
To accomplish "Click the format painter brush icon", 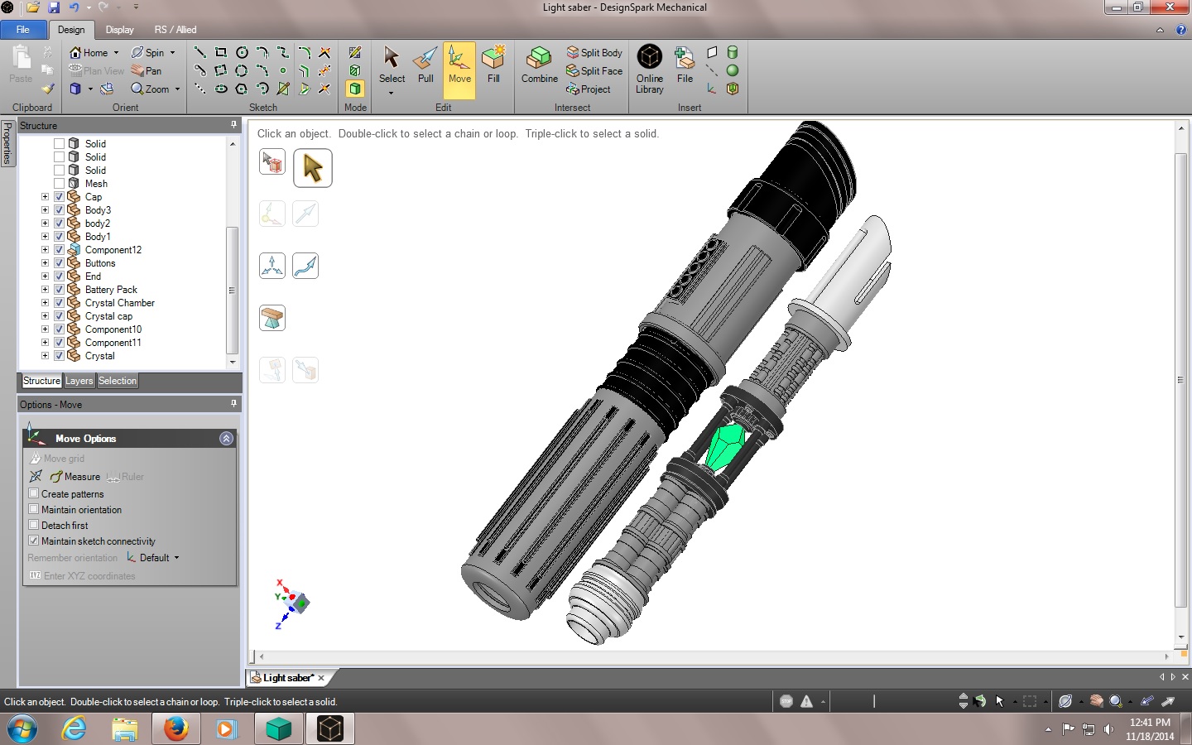I will point(47,89).
